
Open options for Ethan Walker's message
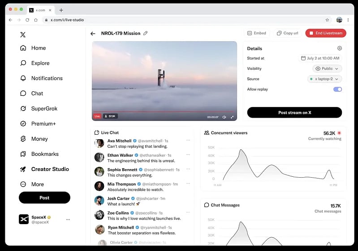tap(188, 154)
